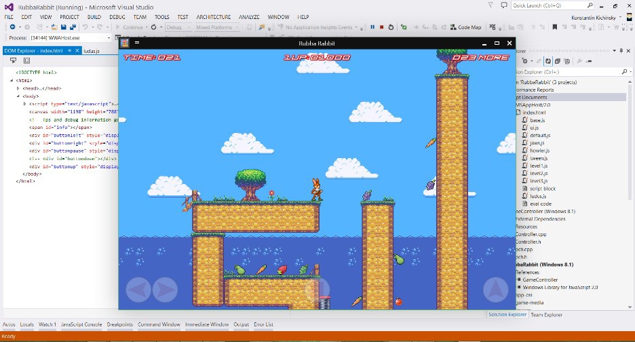
Task: Toggle the bookmark icon in the toolbar
Action: click(554, 27)
